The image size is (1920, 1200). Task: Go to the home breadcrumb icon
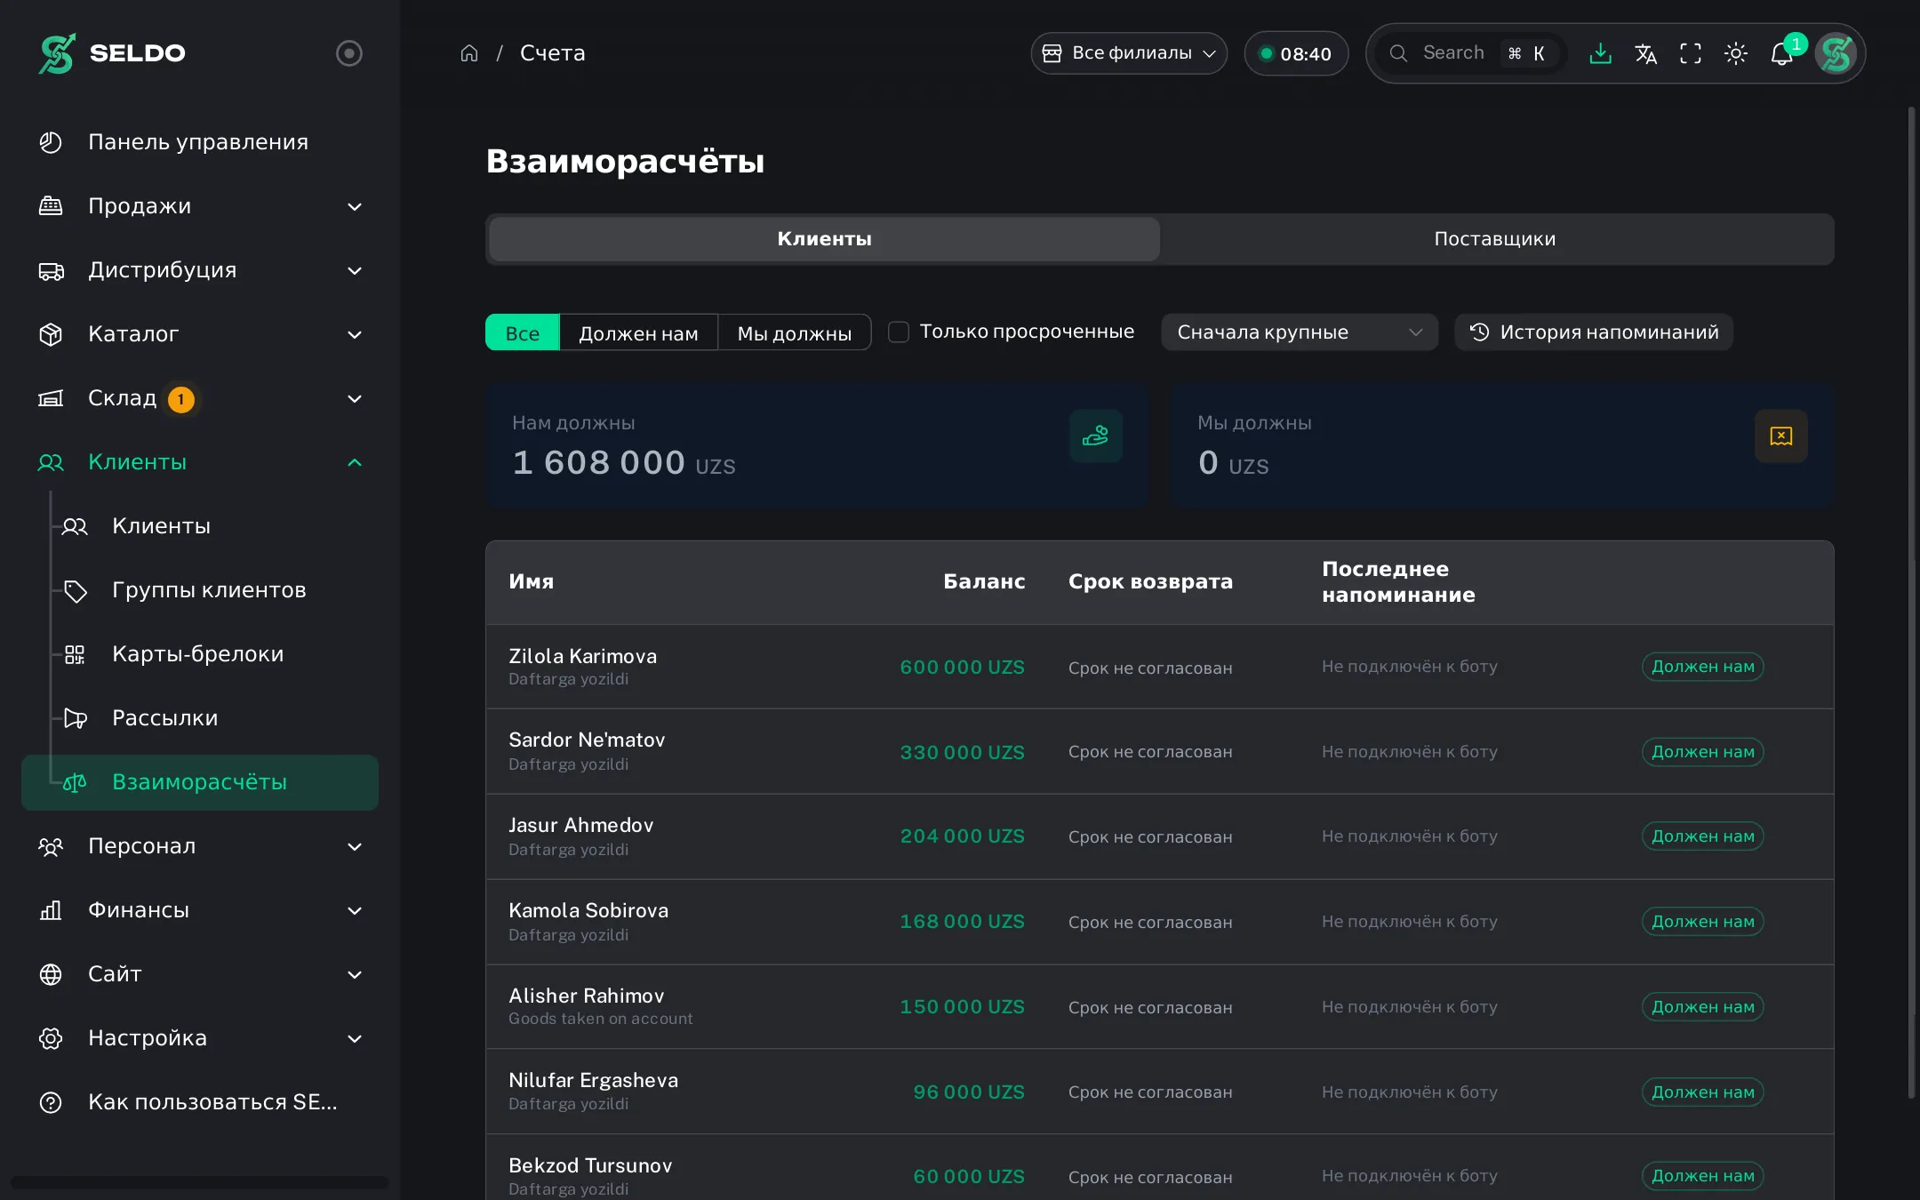click(x=469, y=53)
